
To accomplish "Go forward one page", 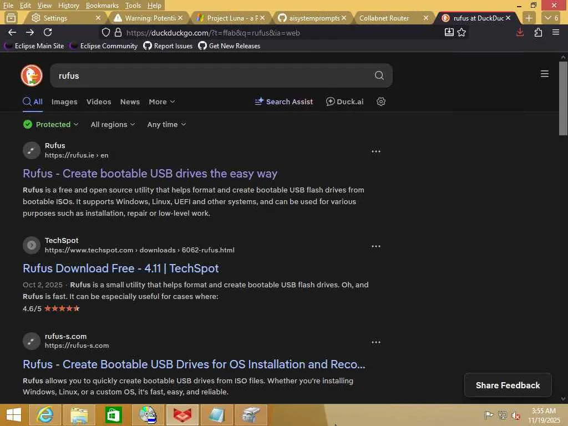I will click(x=30, y=32).
